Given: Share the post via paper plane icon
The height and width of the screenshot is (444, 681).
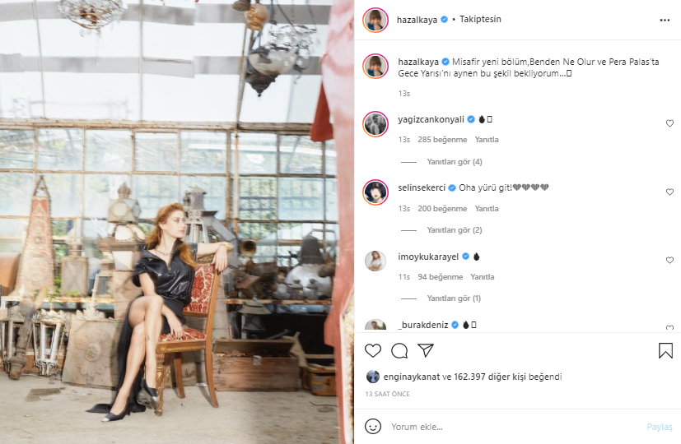Looking at the screenshot, I should tap(426, 350).
